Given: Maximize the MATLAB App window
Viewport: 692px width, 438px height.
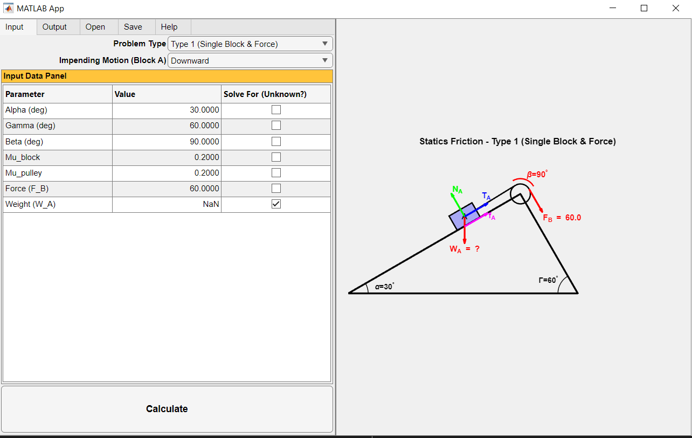Looking at the screenshot, I should pyautogui.click(x=644, y=8).
